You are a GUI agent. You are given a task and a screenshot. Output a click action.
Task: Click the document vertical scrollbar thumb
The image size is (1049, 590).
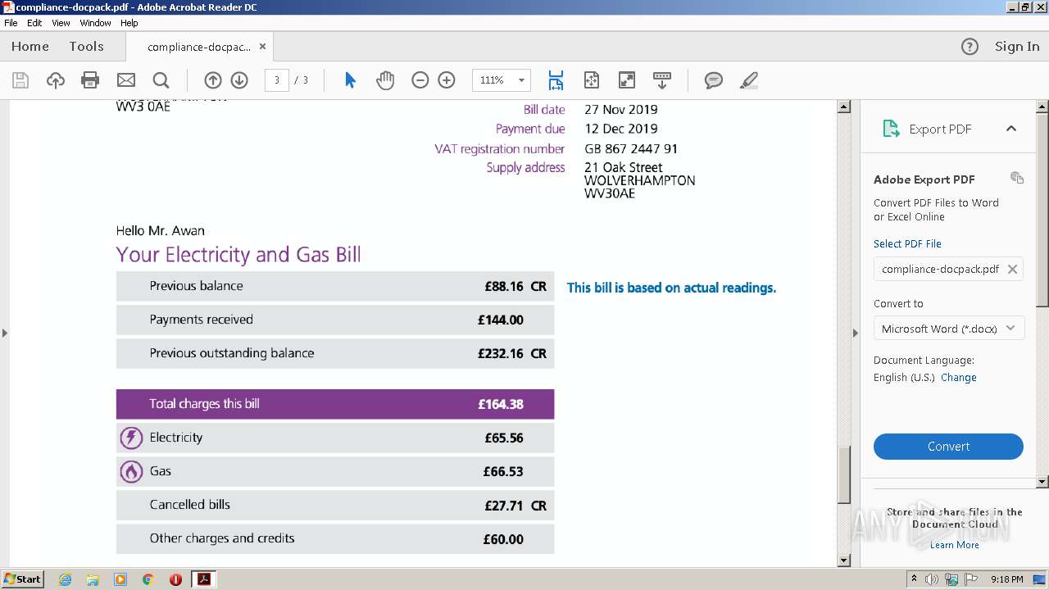point(844,474)
